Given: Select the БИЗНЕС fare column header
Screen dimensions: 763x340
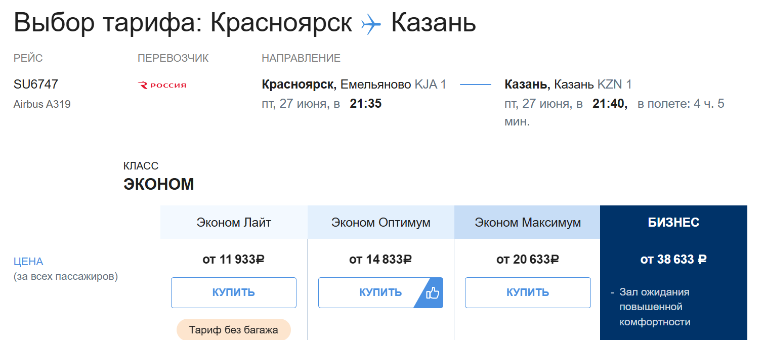Looking at the screenshot, I should click(673, 222).
